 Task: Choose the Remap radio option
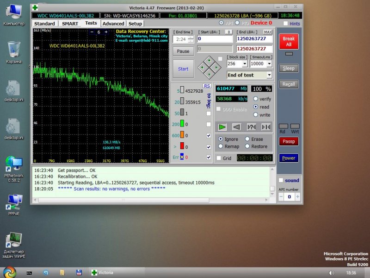[x=221, y=146]
